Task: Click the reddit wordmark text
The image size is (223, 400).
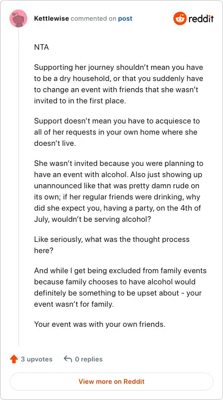Action: pos(201,18)
